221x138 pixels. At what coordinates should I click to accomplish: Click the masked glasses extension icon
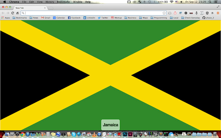[191, 13]
